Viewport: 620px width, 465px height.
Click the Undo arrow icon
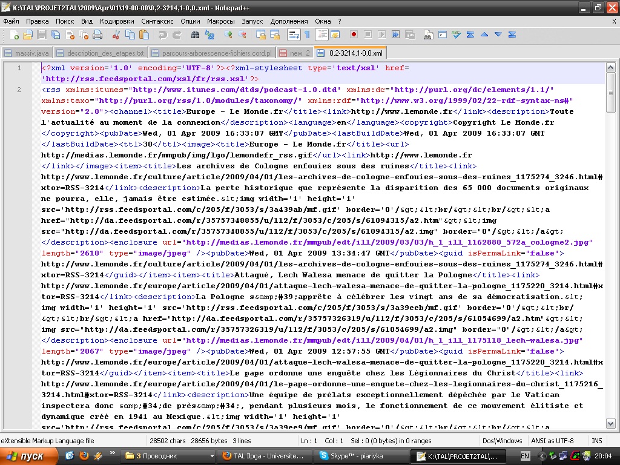[162, 35]
